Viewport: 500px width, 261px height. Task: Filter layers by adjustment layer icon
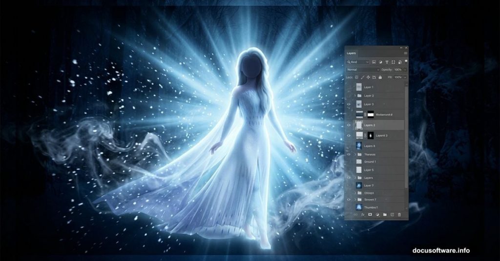click(x=380, y=62)
